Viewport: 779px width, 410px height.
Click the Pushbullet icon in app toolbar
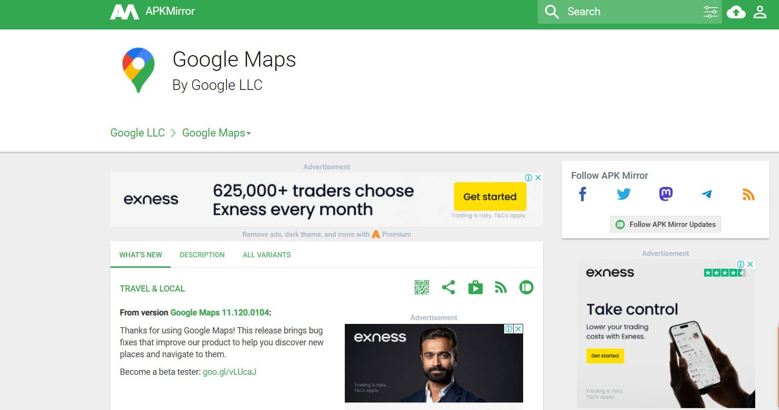point(526,287)
